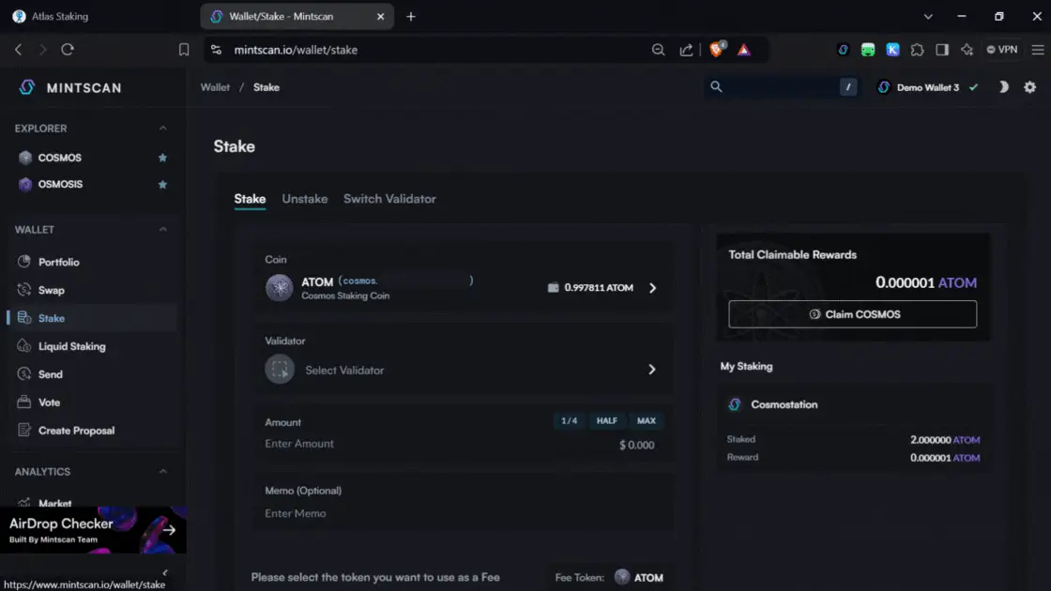
Task: Toggle favorite star for COSMOS
Action: (x=162, y=158)
